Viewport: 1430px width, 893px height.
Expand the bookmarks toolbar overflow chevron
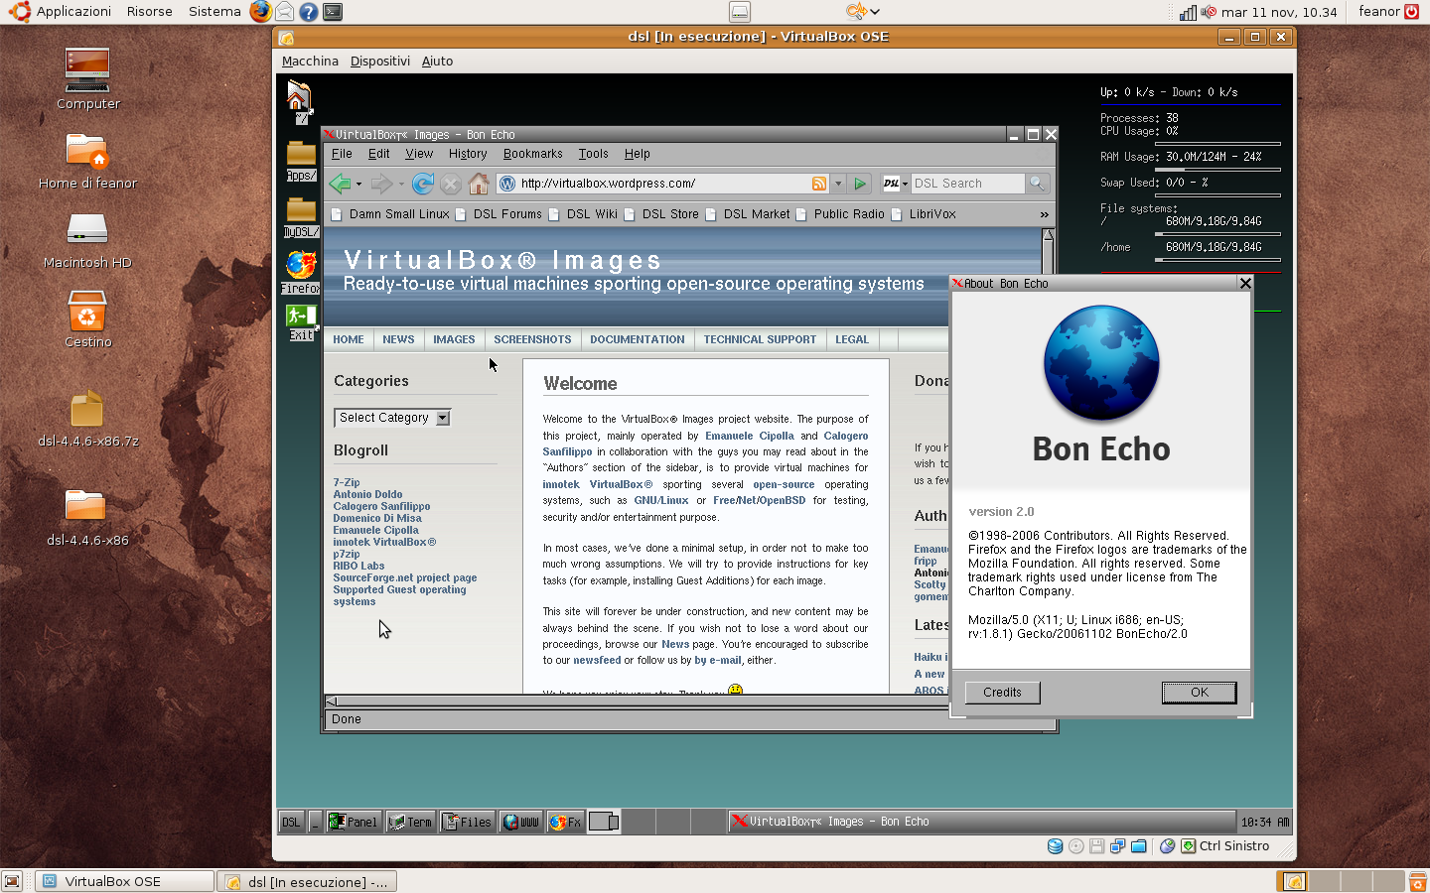coord(1044,214)
